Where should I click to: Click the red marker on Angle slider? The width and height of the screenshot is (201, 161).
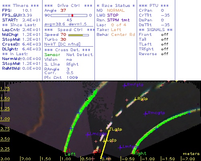pyautogui.click(x=72, y=15)
